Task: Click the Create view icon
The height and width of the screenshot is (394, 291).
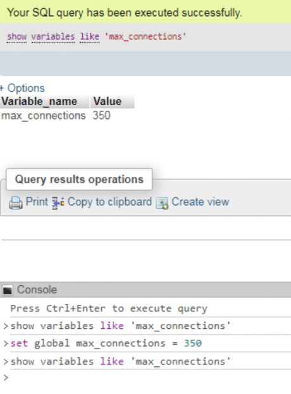Action: click(x=162, y=203)
